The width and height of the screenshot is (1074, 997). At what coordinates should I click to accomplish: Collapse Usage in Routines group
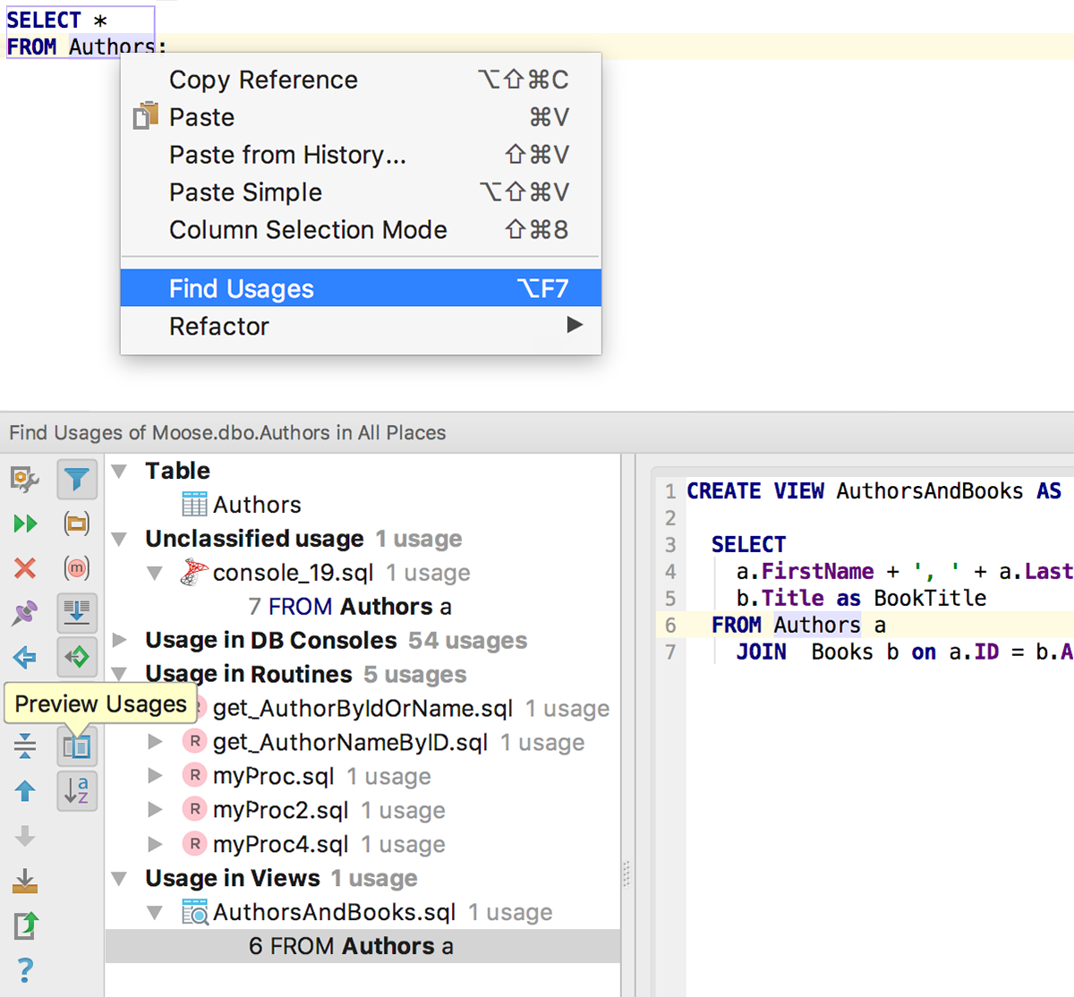click(119, 675)
